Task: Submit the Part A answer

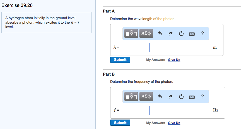Action: coord(120,60)
